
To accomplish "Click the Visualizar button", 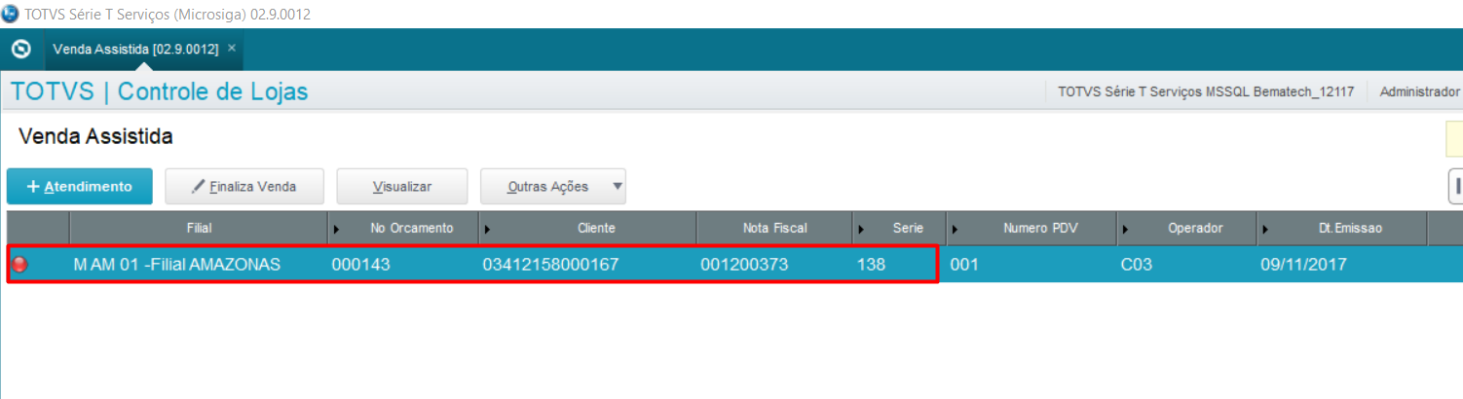I will (x=402, y=186).
